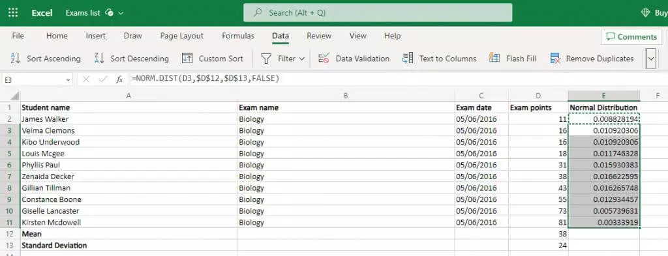Switch to the Home tab

(57, 36)
